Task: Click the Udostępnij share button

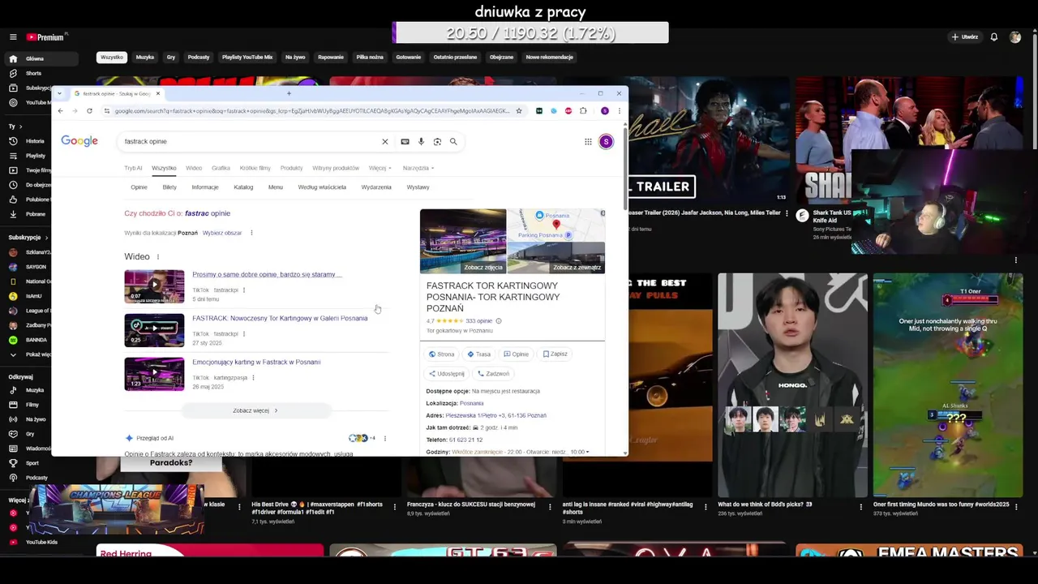Action: click(447, 374)
